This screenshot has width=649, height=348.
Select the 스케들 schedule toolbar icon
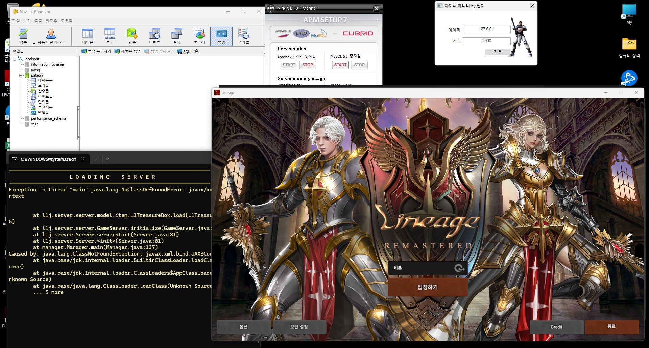tap(244, 36)
